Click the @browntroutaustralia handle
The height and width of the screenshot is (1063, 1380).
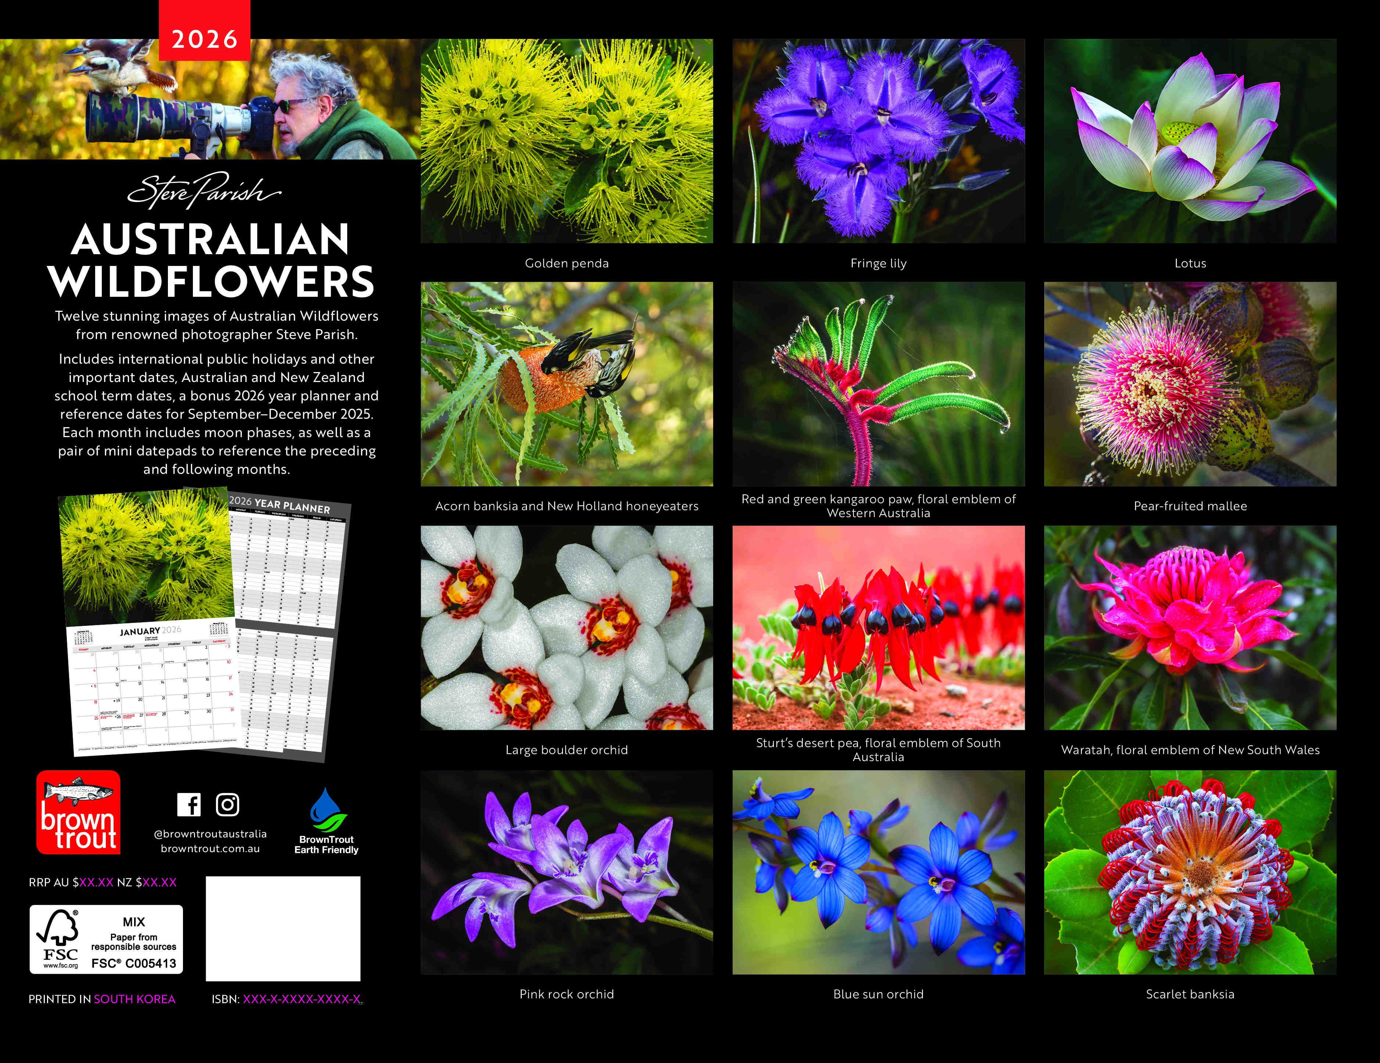pyautogui.click(x=211, y=834)
